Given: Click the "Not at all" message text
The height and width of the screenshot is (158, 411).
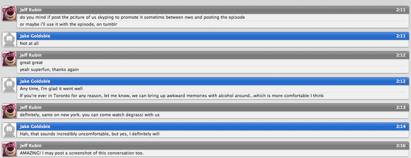Looking at the screenshot, I should 29,43.
